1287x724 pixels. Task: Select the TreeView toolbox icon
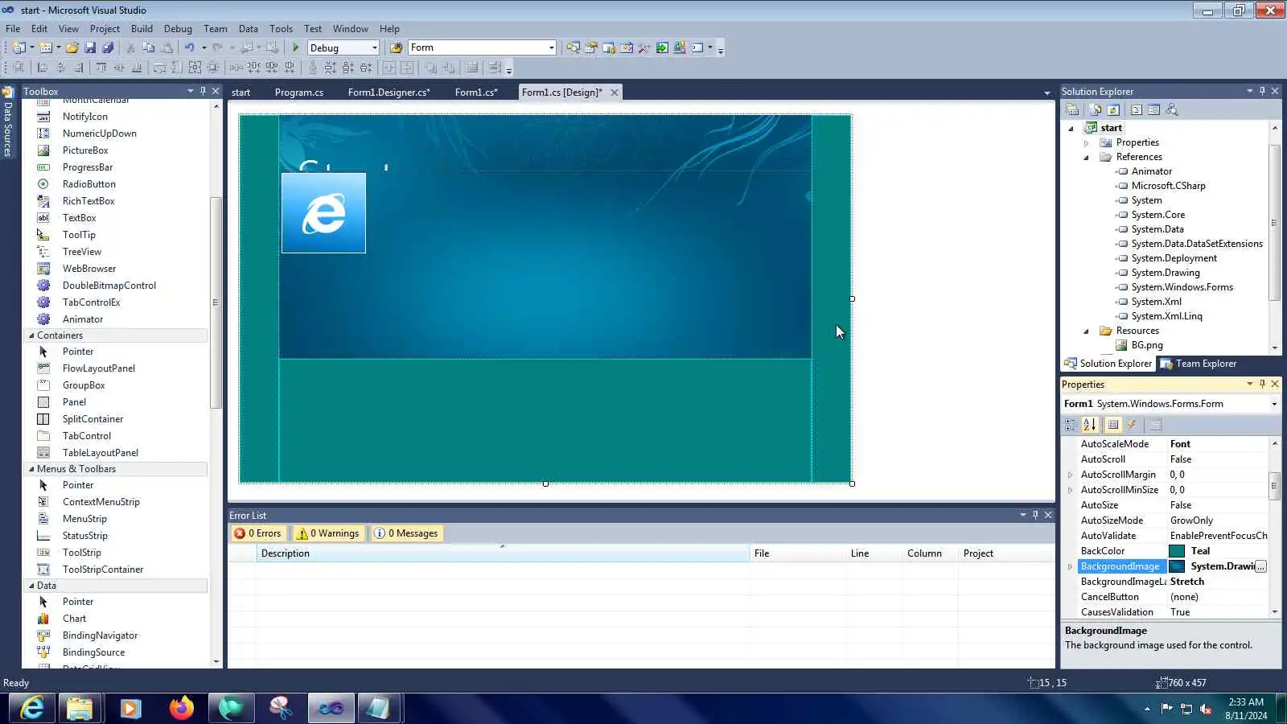(43, 252)
